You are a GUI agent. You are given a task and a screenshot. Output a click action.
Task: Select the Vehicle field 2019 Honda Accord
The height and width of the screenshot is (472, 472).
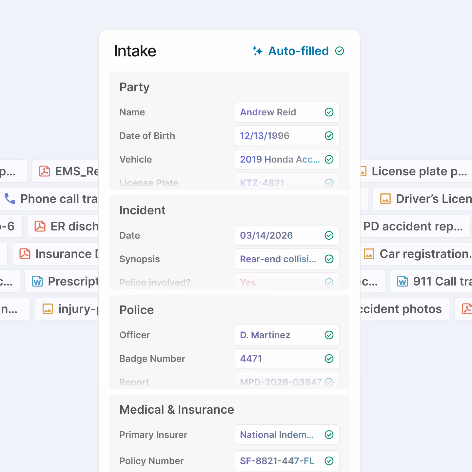[x=287, y=159]
